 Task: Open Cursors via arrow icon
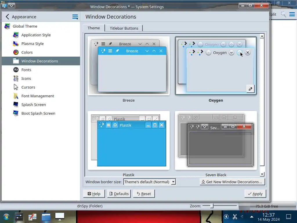(x=16, y=87)
